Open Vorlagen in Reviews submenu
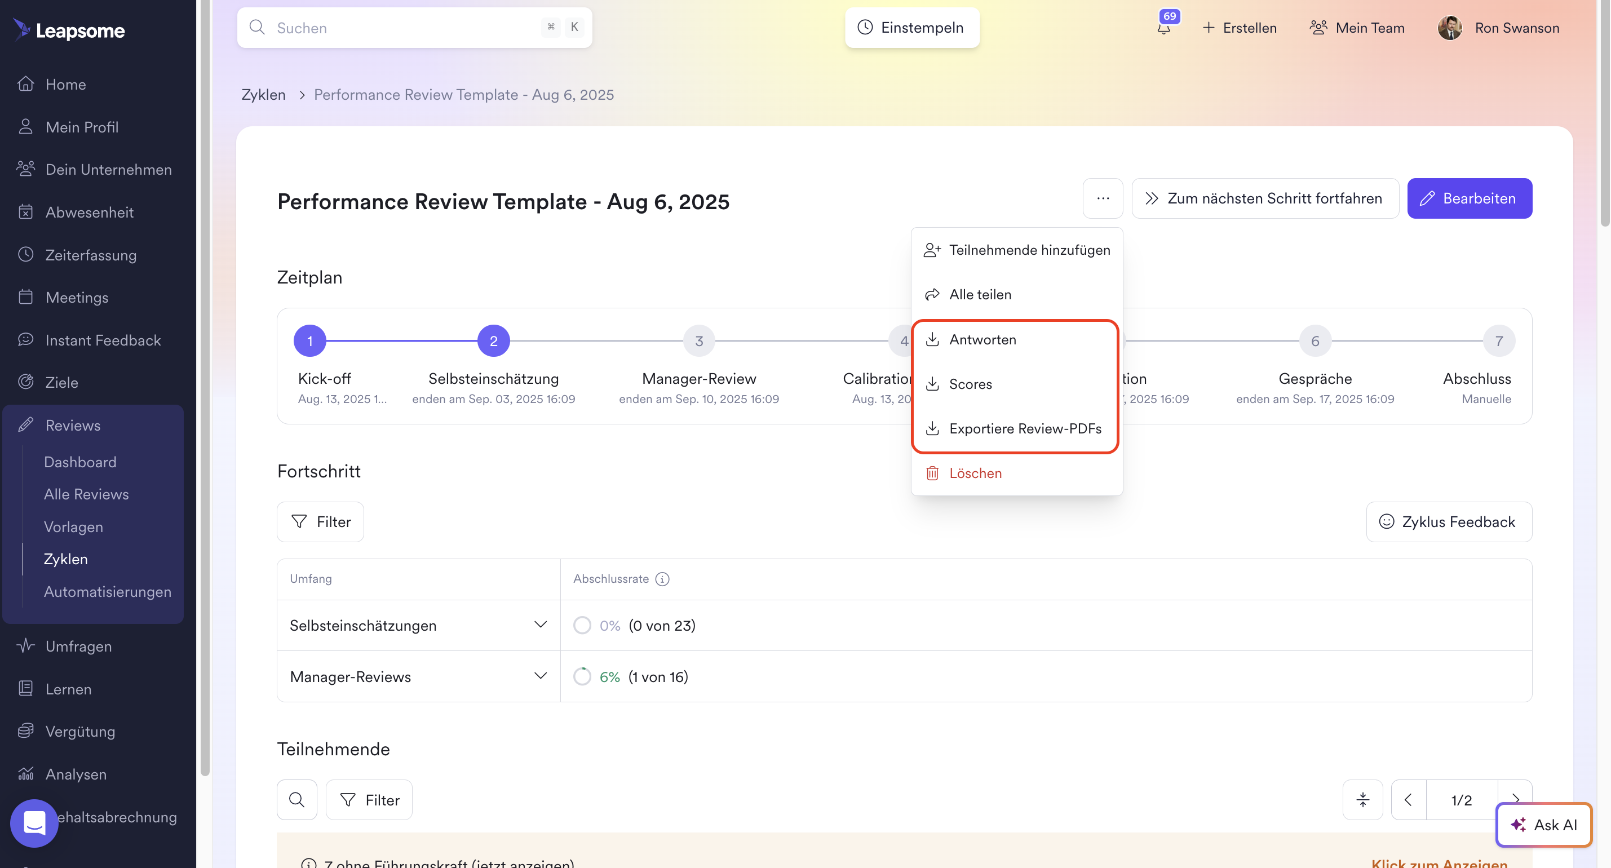This screenshot has height=868, width=1611. pos(73,526)
